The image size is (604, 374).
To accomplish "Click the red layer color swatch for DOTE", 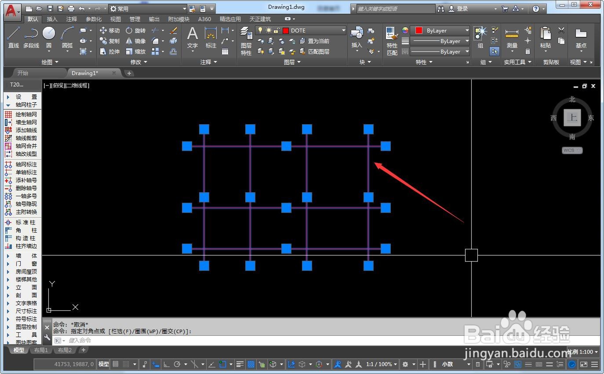I will pyautogui.click(x=286, y=30).
